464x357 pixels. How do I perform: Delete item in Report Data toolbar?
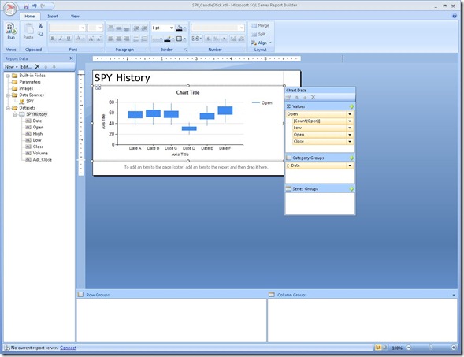(37, 67)
